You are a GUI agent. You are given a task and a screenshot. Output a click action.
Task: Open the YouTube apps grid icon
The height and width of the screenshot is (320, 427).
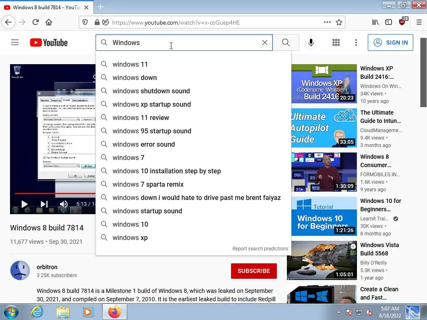click(336, 42)
